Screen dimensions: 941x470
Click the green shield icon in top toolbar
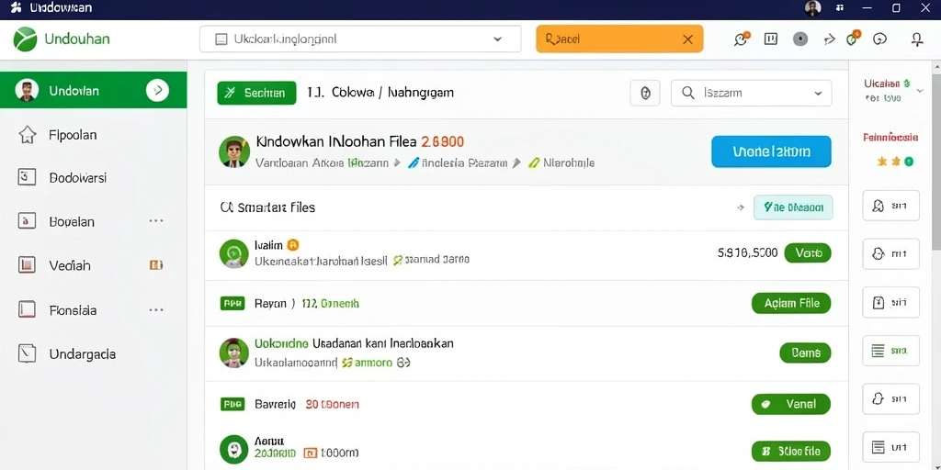(x=852, y=39)
